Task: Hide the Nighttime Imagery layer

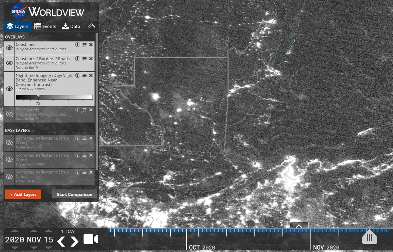Action: coord(10,89)
